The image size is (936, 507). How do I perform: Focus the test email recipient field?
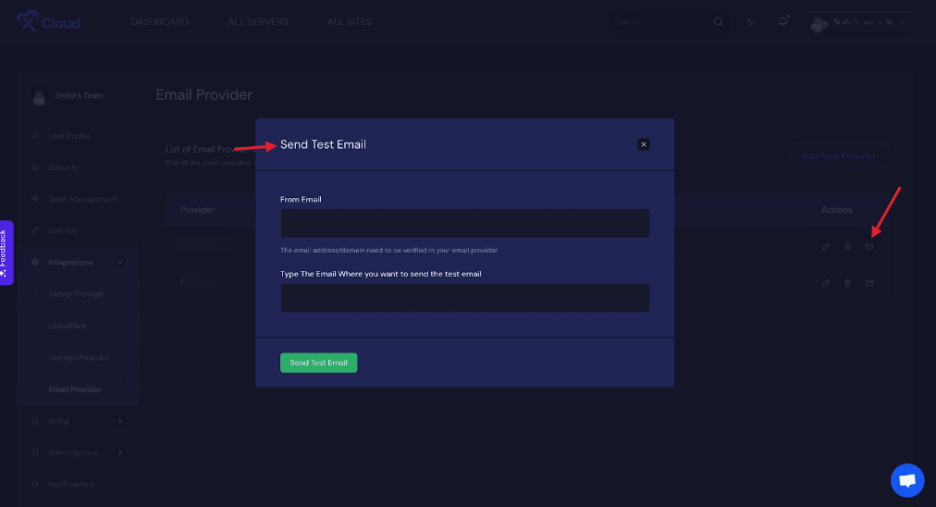465,297
